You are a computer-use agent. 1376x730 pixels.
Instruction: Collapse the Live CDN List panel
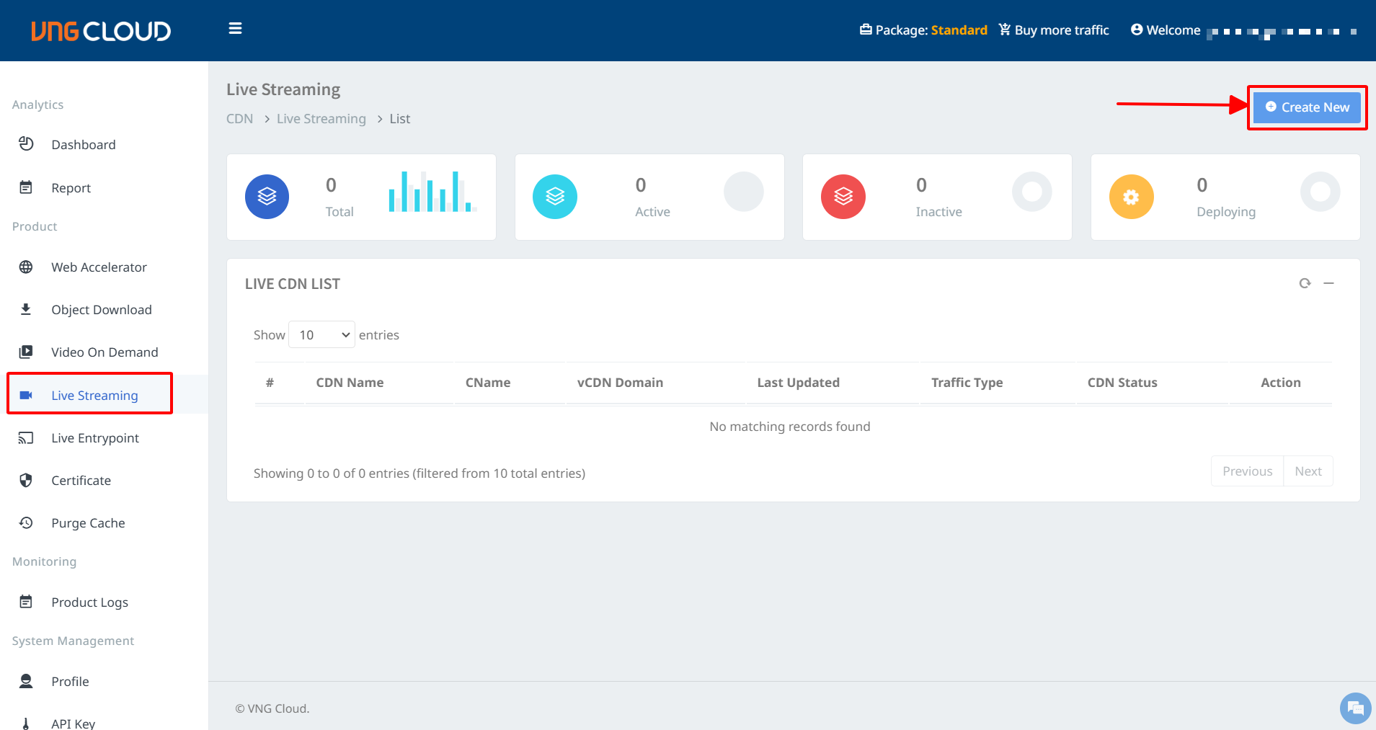[x=1328, y=283]
